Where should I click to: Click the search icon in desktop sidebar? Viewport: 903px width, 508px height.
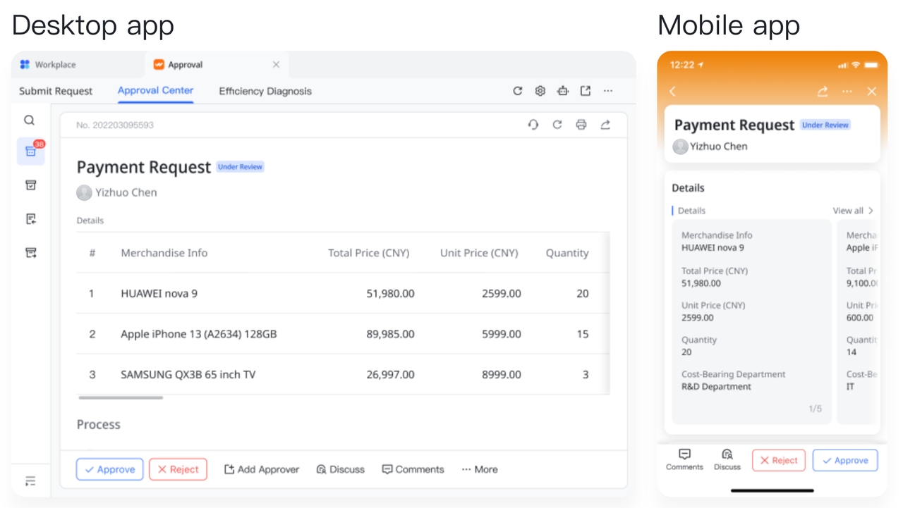(30, 120)
